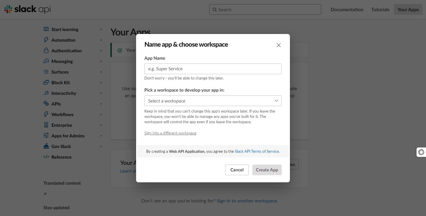This screenshot has height=216, width=426.
Task: Expand the Apps for Admins arrow
Action: coord(101,136)
